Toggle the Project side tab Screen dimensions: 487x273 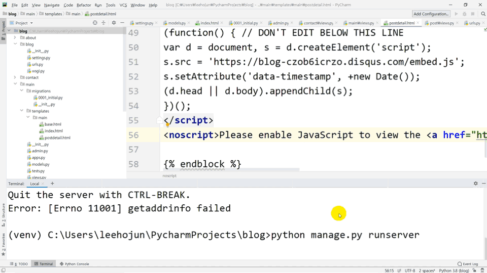click(x=4, y=31)
